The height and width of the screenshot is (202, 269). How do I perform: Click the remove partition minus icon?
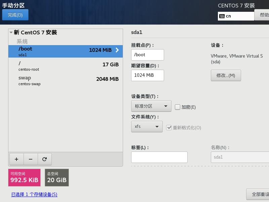[x=31, y=159]
